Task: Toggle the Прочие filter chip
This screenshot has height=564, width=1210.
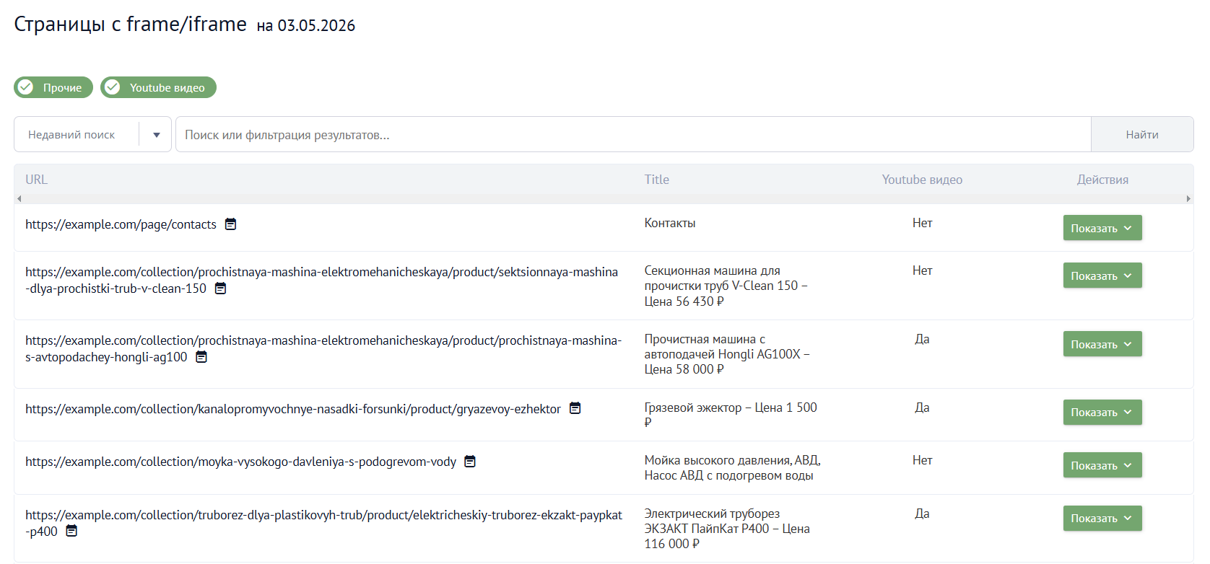Action: [53, 87]
